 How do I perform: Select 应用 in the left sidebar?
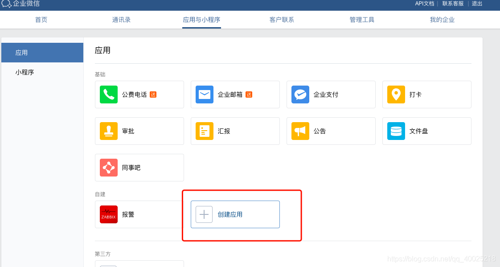pos(42,53)
